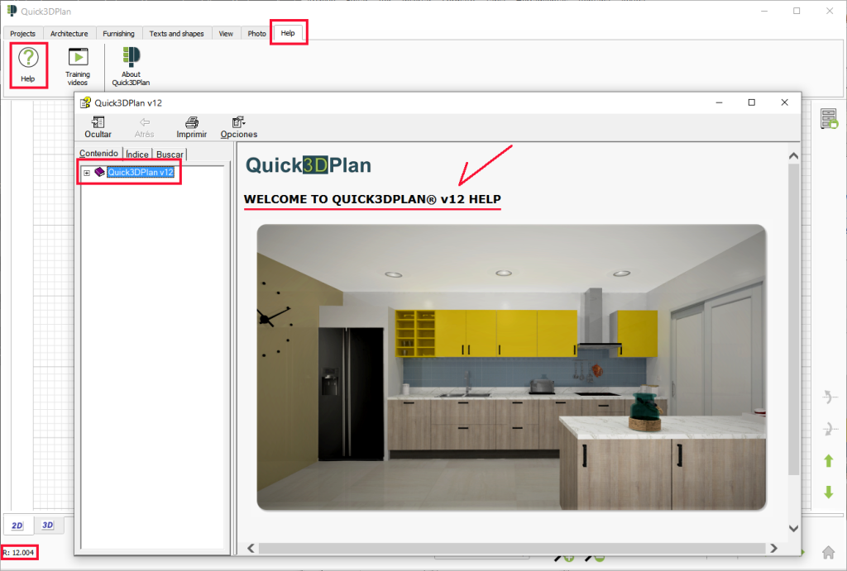
Task: Click lower rotate arrow icon on right
Action: pos(829,429)
